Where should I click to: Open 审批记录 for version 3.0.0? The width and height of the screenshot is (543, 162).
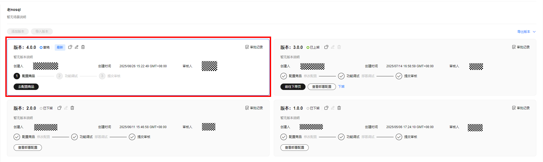521,47
